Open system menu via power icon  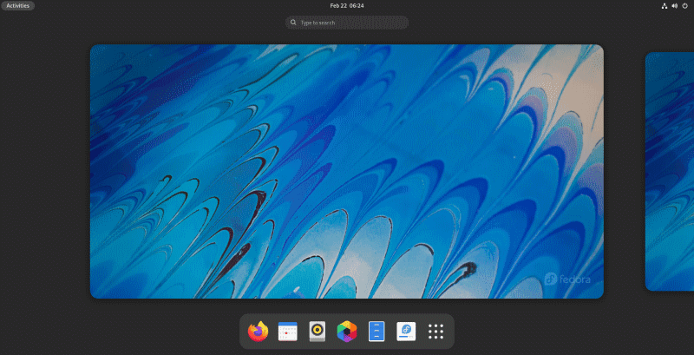coord(684,5)
